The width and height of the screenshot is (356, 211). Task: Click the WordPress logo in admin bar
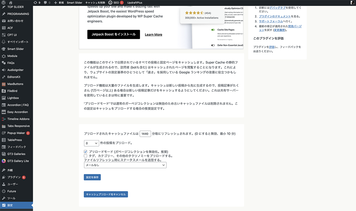(x=4, y=2)
